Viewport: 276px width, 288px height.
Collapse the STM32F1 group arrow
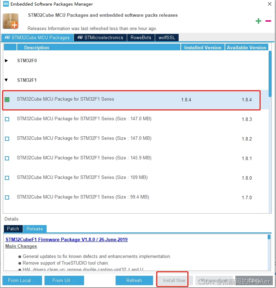point(6,80)
